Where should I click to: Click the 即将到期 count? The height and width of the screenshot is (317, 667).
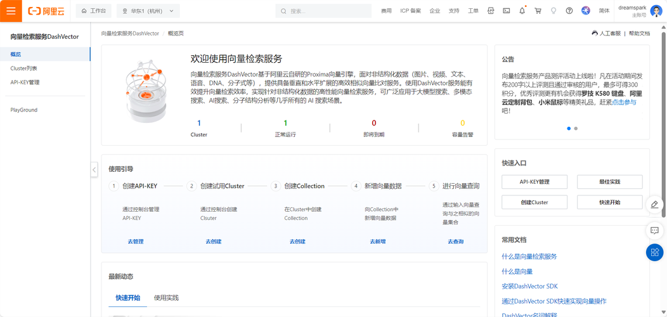pyautogui.click(x=374, y=124)
